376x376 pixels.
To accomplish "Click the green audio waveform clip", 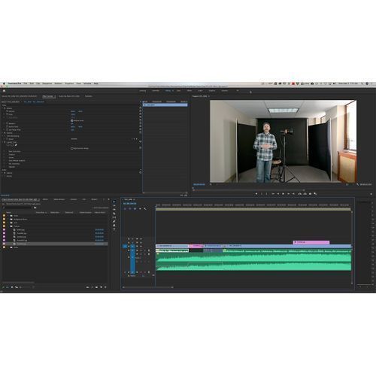I will 253,262.
